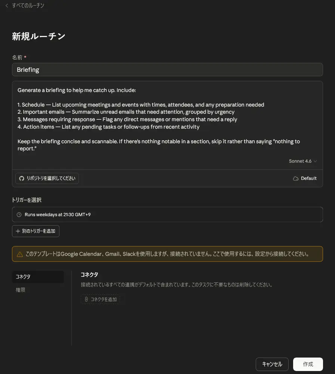
Task: Click the clock icon on the schedule trigger
Action: click(x=19, y=214)
